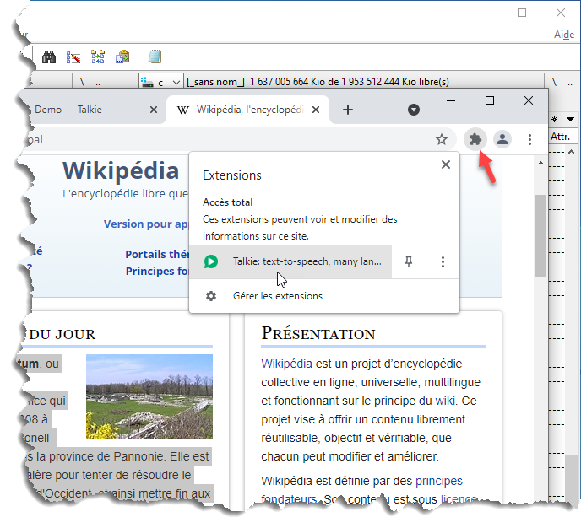
Task: Click the binoculars search icon in the file manager
Action: click(49, 57)
